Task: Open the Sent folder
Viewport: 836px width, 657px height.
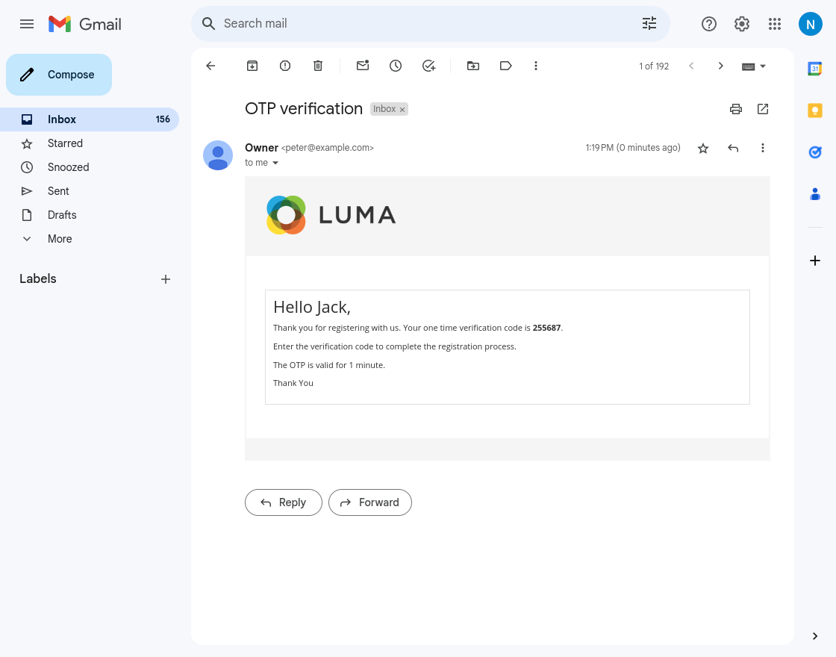Action: point(58,191)
